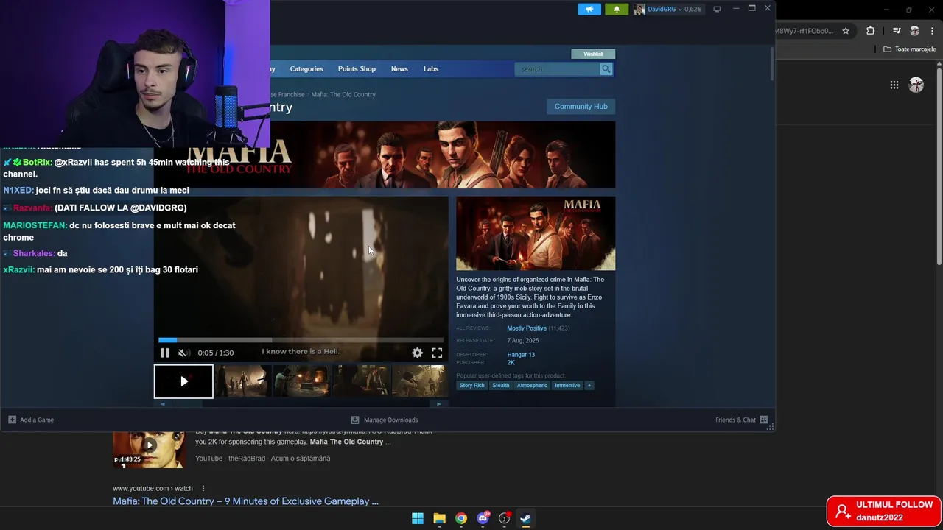
Task: Select the Stealth tag
Action: pyautogui.click(x=501, y=386)
